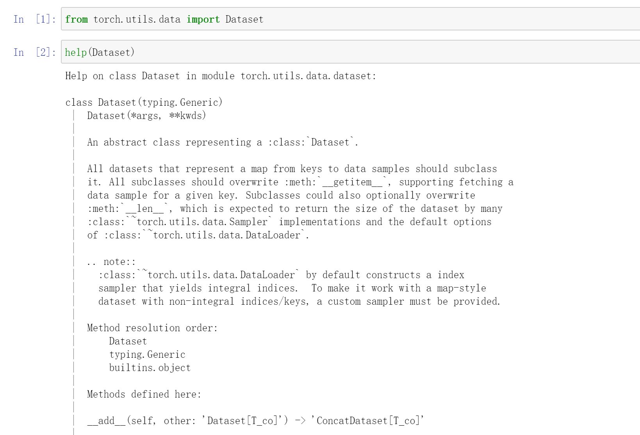Viewport: 640px width, 435px height.
Task: Click the "Method resolution order:" heading
Action: click(152, 328)
